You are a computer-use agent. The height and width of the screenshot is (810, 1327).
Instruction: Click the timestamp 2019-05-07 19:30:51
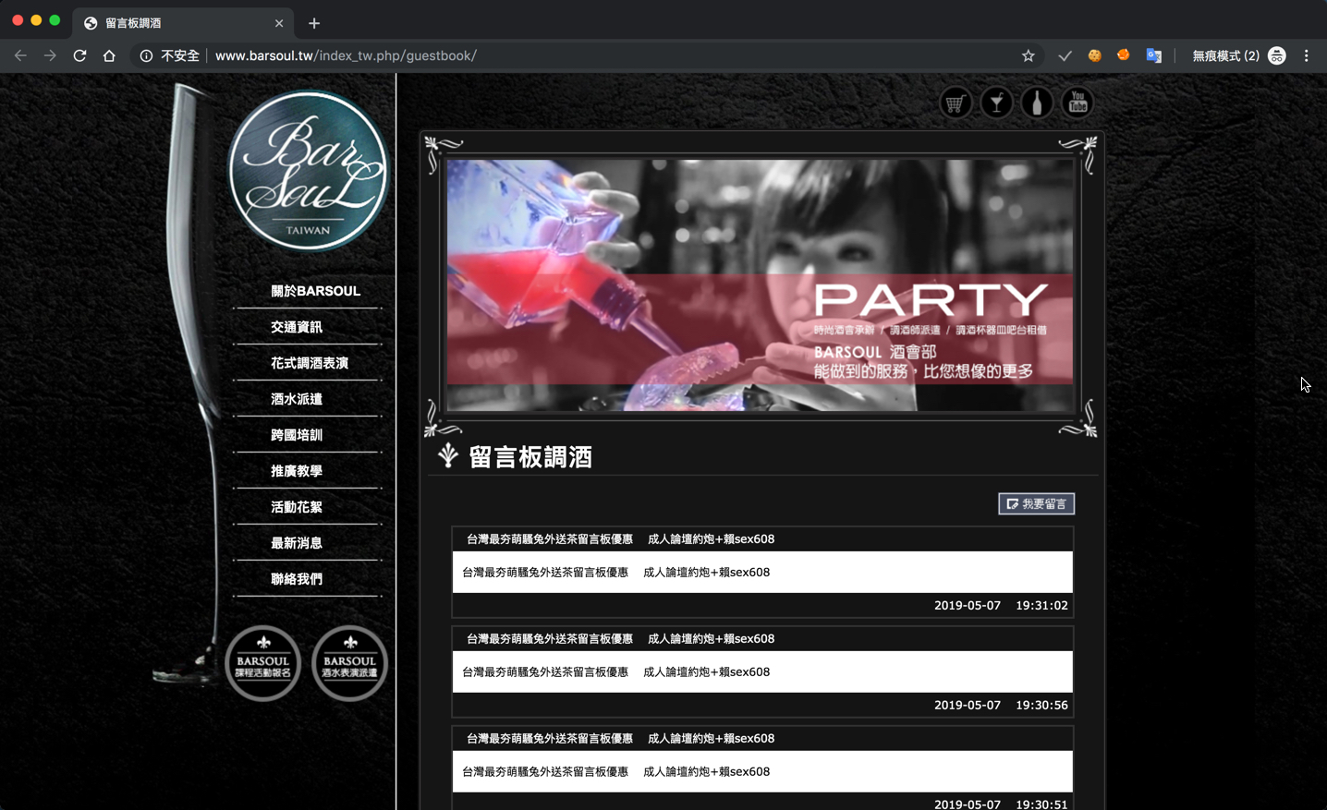click(x=1001, y=804)
